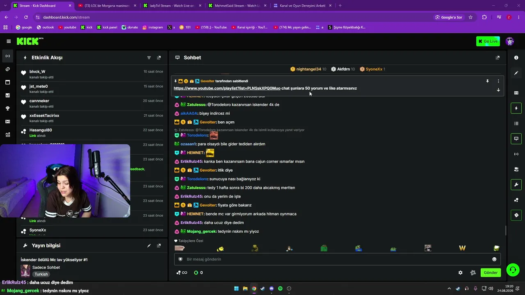Click the Sadece Sohbet category
The height and width of the screenshot is (295, 525).
coord(46,268)
